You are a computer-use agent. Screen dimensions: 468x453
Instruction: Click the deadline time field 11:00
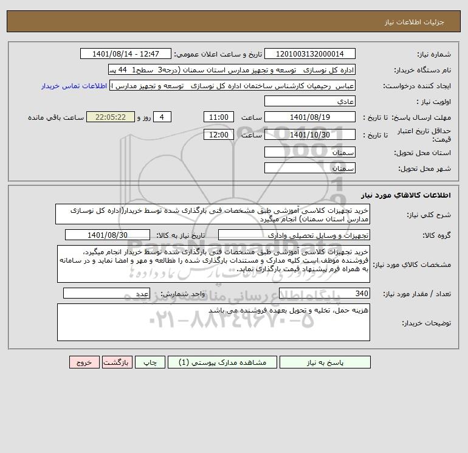point(218,117)
